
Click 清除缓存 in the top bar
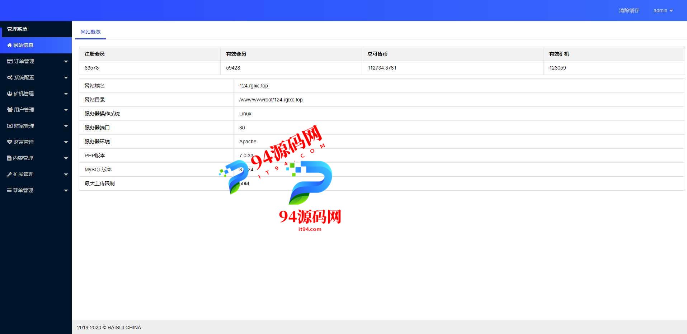point(629,10)
